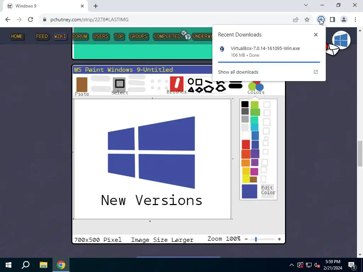Pick the circle shape in shapes gallery

point(191,81)
